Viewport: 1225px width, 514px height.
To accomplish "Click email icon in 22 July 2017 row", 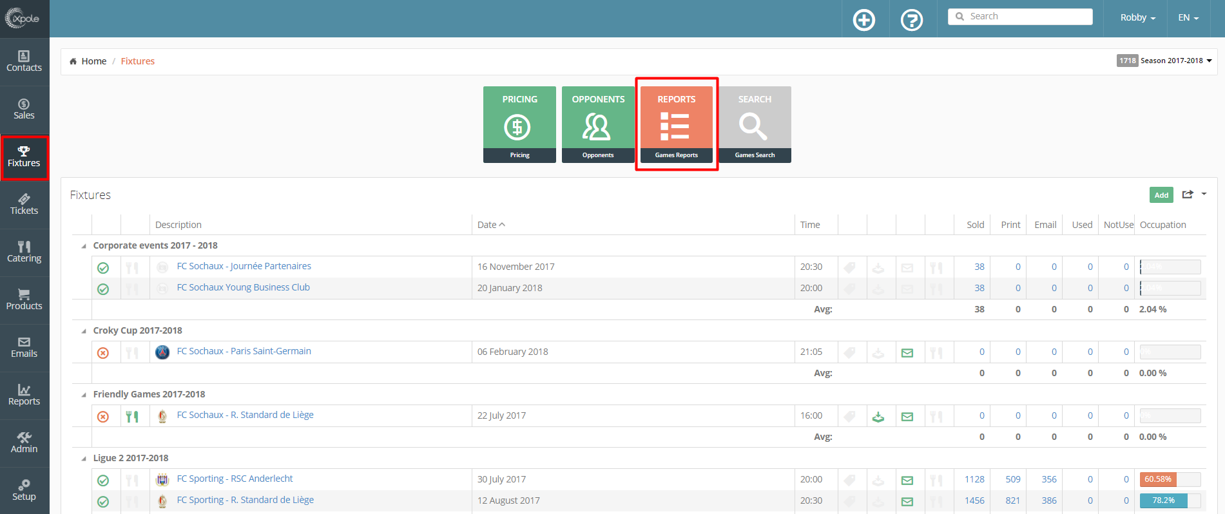I will 907,417.
